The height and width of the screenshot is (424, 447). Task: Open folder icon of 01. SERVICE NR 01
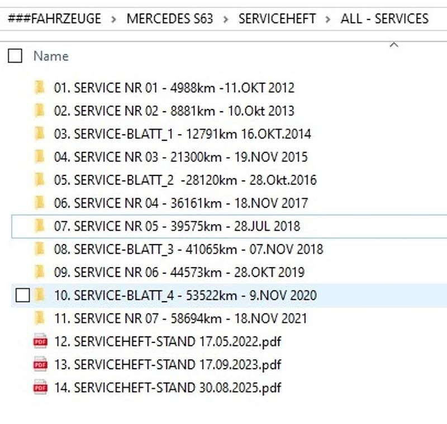[x=40, y=87]
